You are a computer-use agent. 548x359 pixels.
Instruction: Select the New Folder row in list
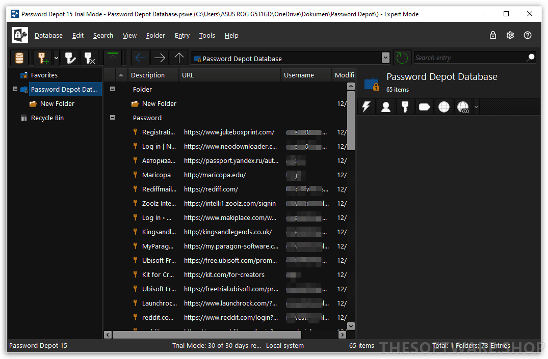(225, 104)
